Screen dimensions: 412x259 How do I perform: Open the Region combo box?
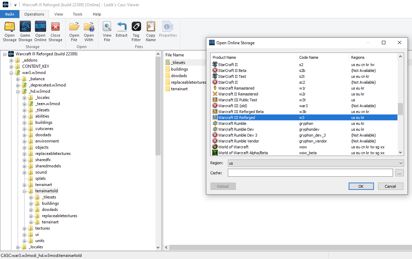315,163
